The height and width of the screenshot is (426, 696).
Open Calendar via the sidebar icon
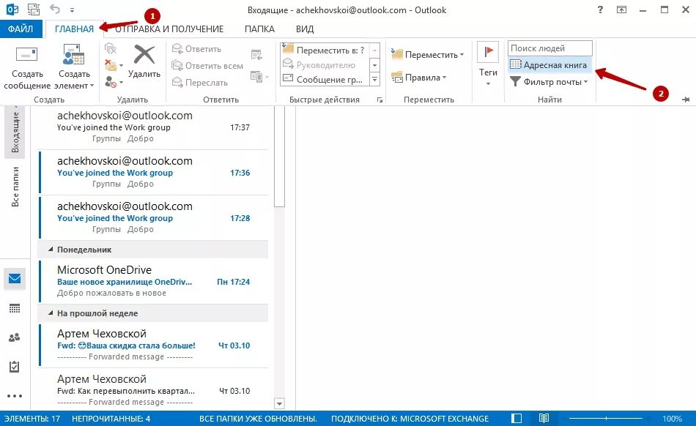(14, 308)
